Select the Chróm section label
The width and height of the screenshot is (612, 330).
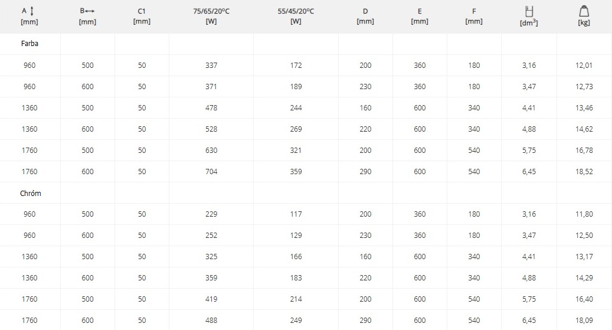coord(31,193)
